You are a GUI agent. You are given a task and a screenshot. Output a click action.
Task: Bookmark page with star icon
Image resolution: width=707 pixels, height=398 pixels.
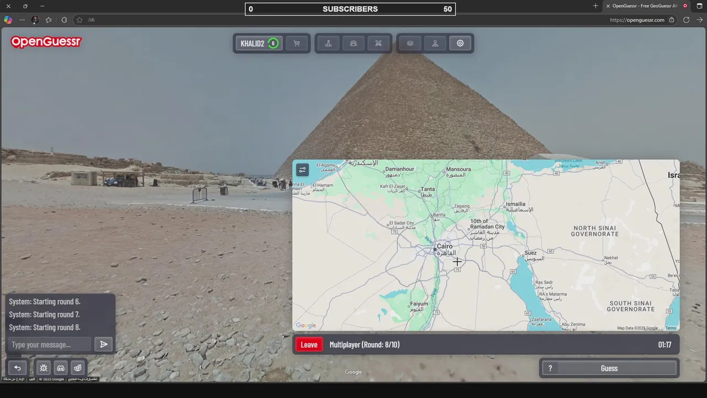pyautogui.click(x=80, y=20)
